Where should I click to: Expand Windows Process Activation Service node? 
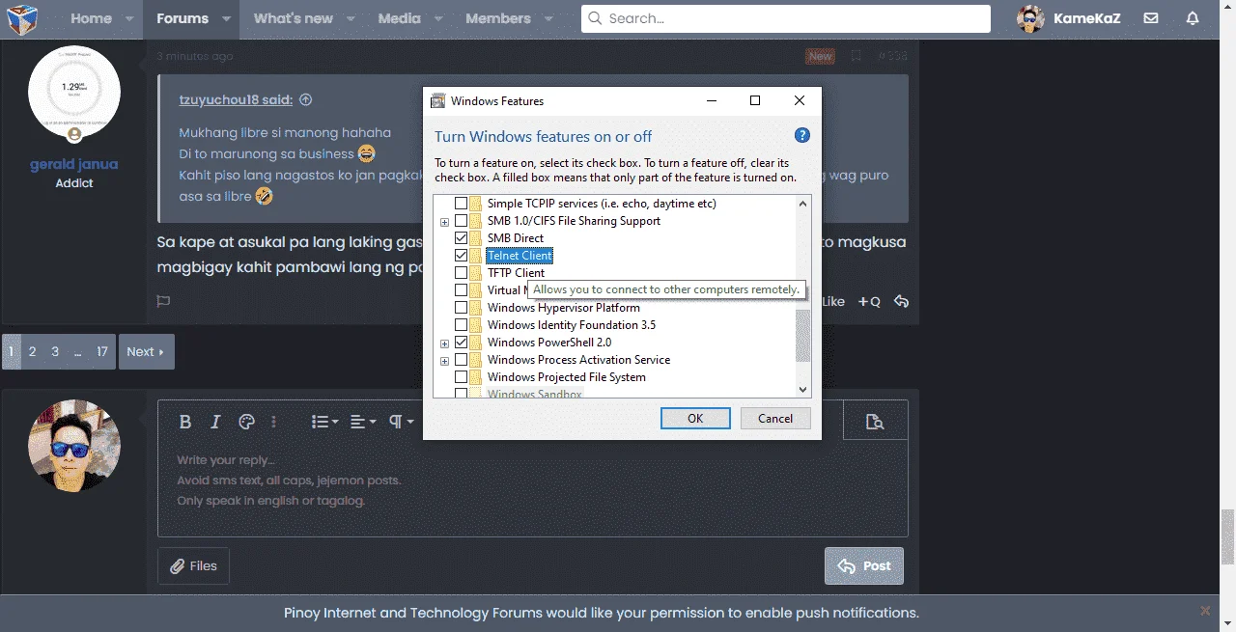pyautogui.click(x=445, y=361)
